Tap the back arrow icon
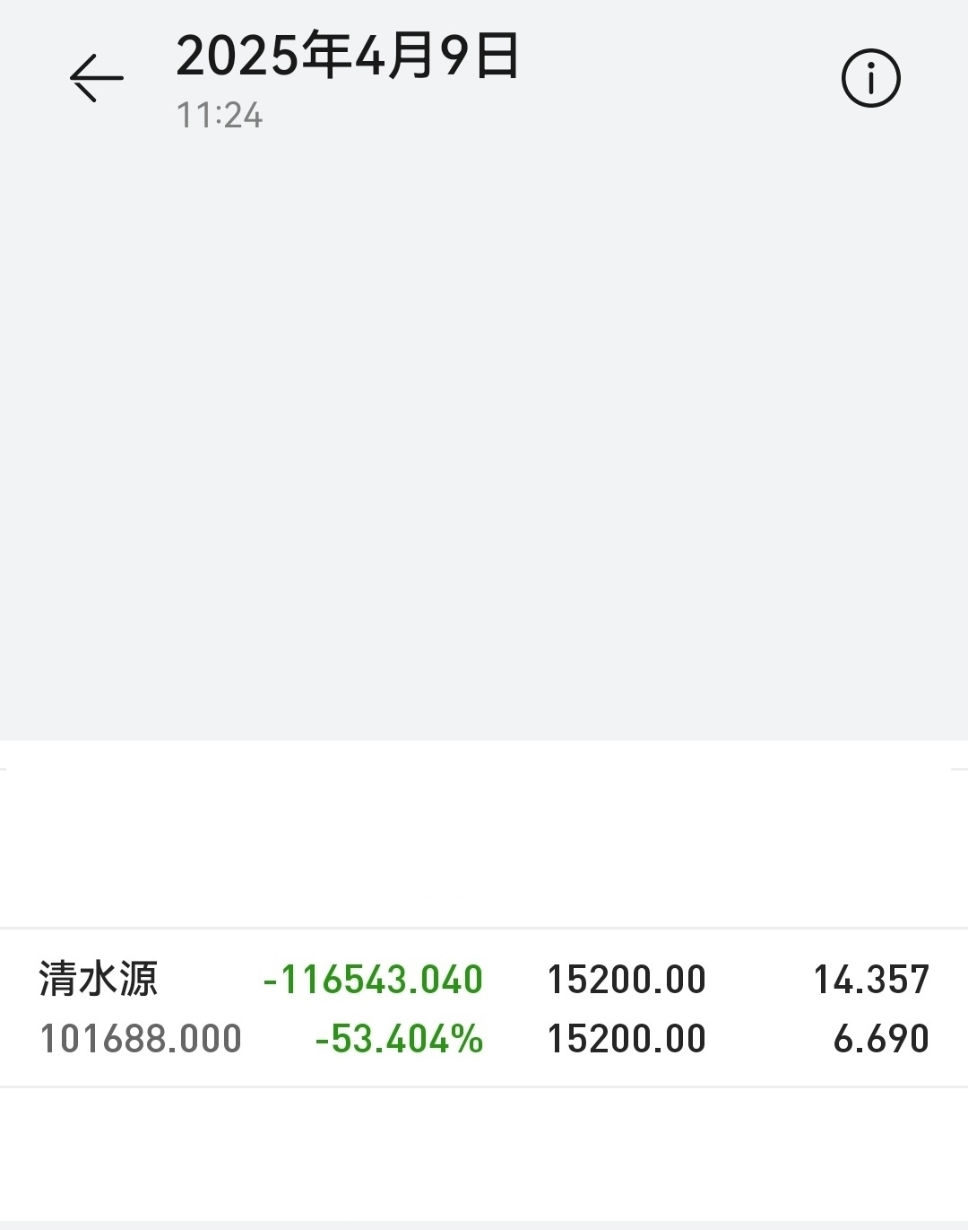Screen dimensions: 968x1230 coord(97,78)
